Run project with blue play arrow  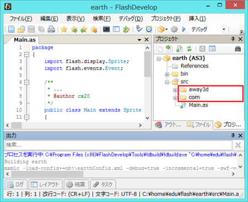(x=184, y=29)
